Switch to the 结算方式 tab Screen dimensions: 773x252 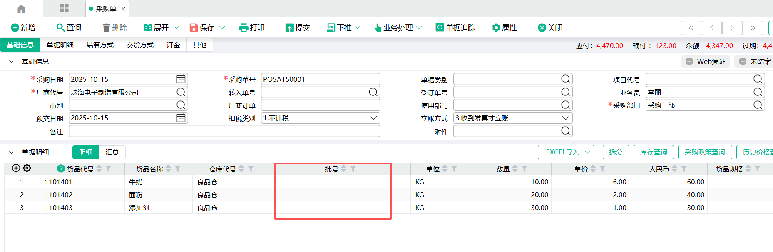point(100,45)
